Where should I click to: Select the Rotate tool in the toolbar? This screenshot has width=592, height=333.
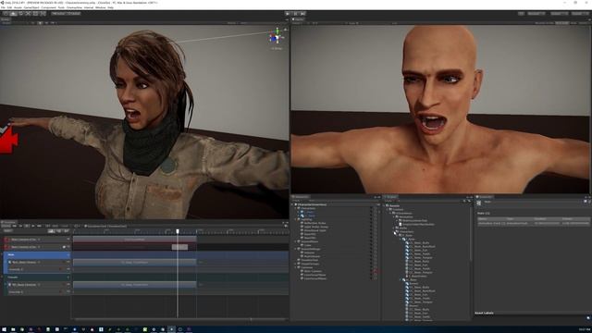coord(20,14)
